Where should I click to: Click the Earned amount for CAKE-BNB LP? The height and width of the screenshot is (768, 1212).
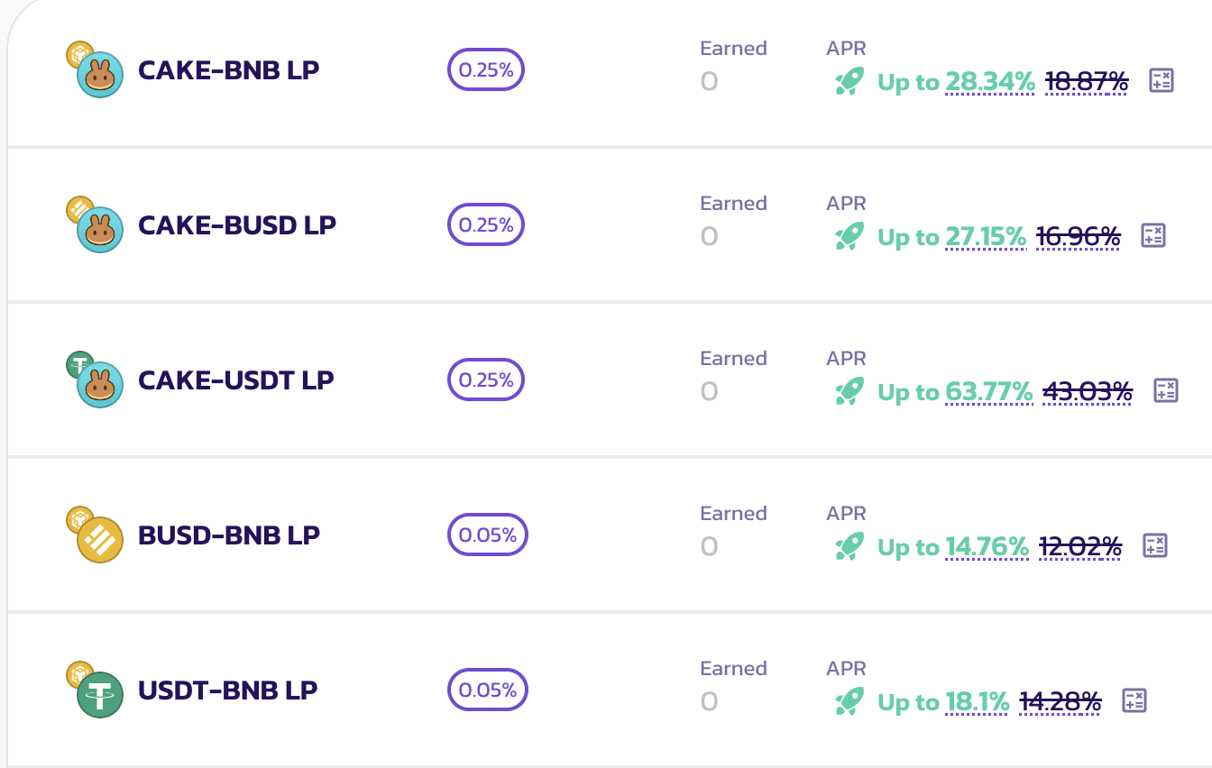(x=710, y=82)
